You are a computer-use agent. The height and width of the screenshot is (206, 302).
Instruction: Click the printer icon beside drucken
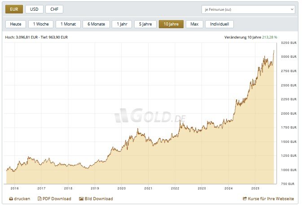(11, 199)
